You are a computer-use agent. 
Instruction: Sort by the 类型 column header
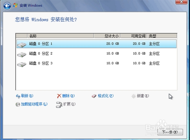(x=162, y=36)
